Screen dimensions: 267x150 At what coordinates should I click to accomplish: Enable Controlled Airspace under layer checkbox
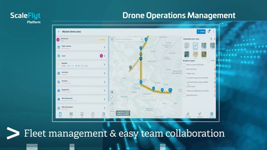pos(184,78)
